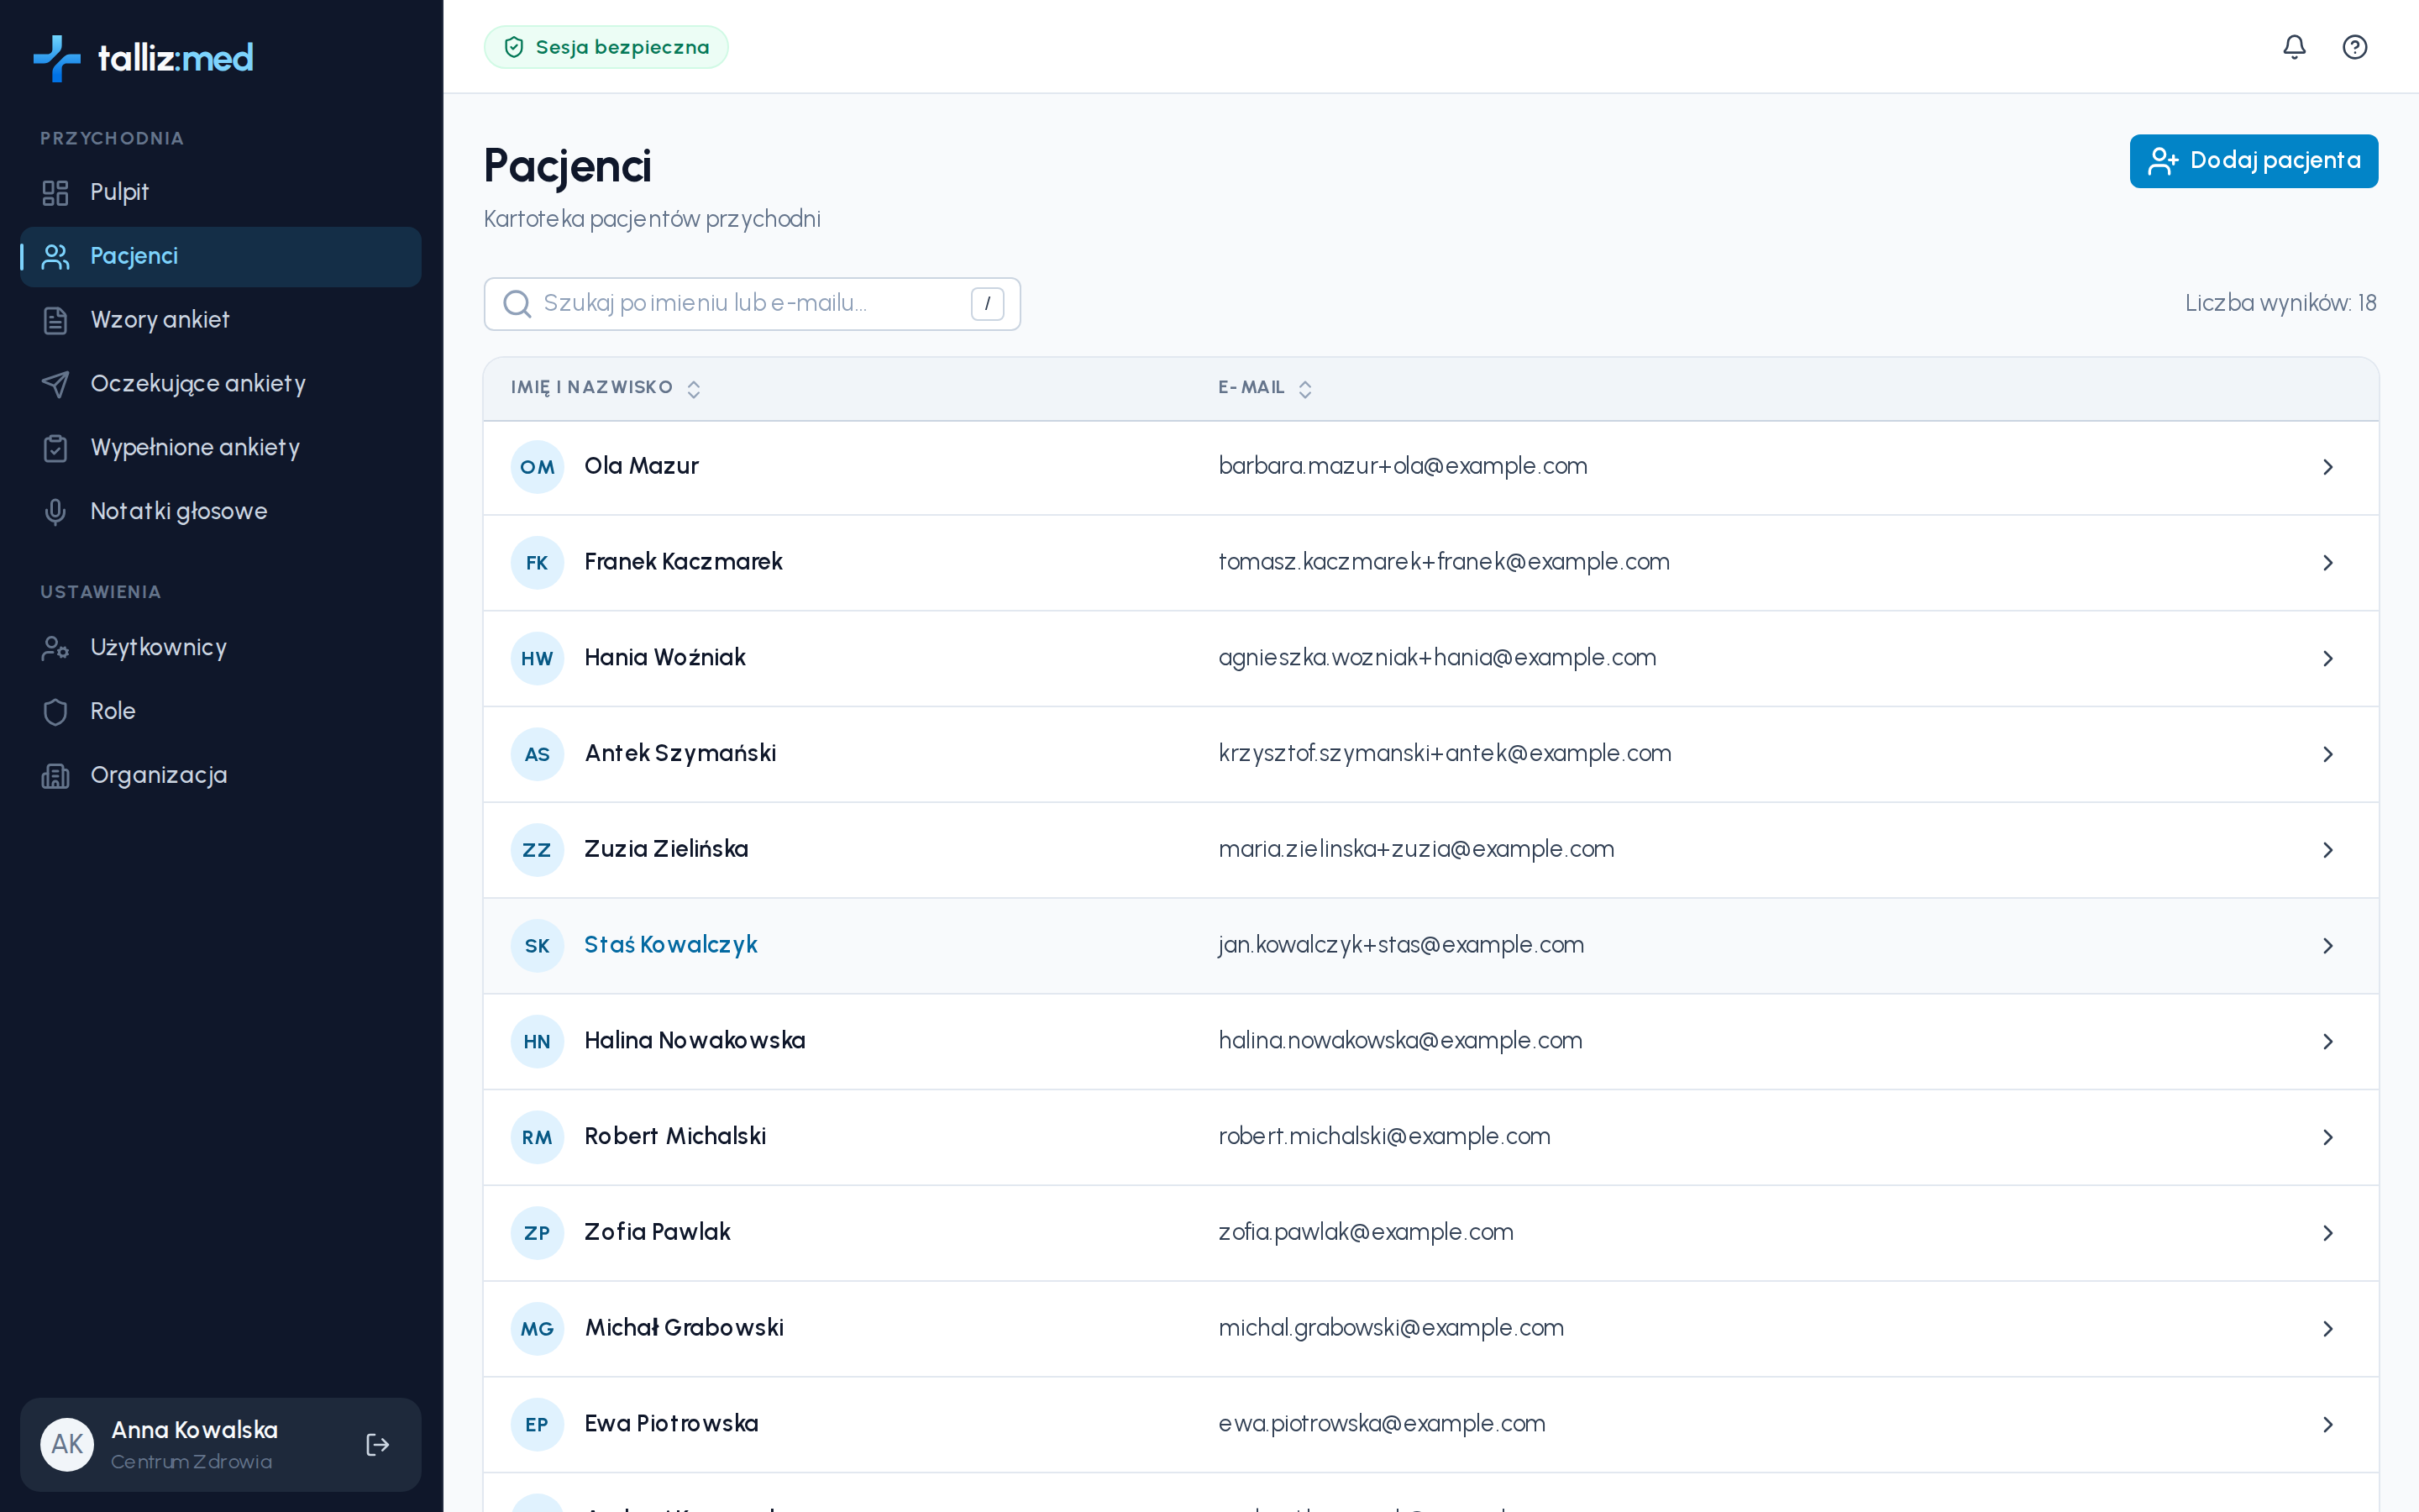The height and width of the screenshot is (1512, 2419).
Task: Go to Użytkownicy settings
Action: [x=220, y=647]
